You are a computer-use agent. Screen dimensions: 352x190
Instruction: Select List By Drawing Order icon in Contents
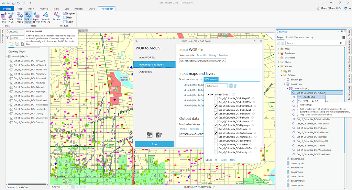click(11, 44)
